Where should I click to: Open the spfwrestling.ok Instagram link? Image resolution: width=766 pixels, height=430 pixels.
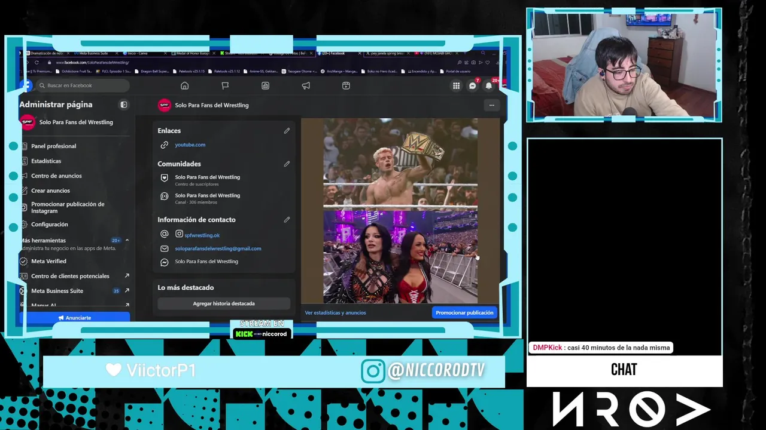click(202, 235)
